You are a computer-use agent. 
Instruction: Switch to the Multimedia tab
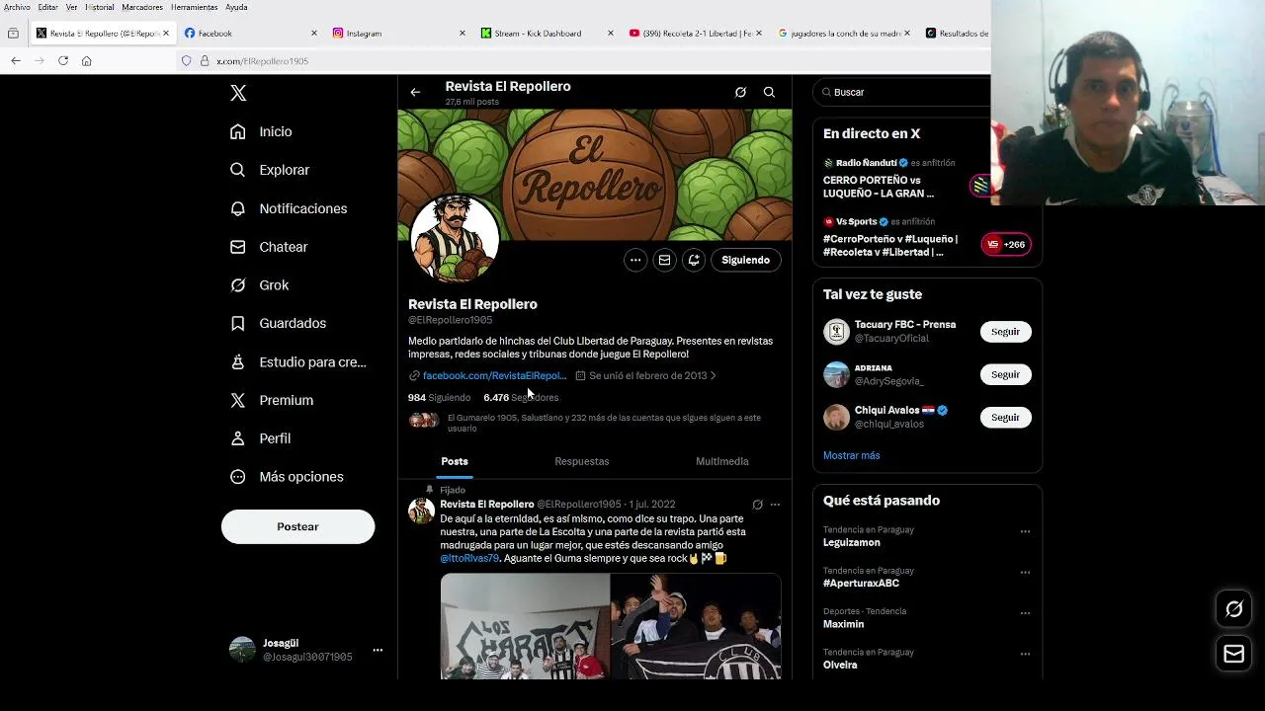pos(721,461)
